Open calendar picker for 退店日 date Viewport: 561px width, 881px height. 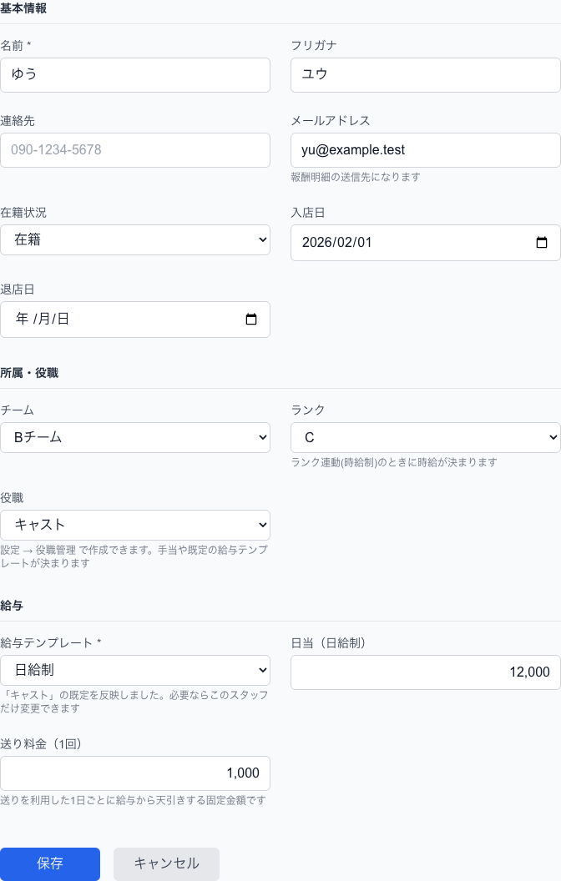(x=251, y=320)
